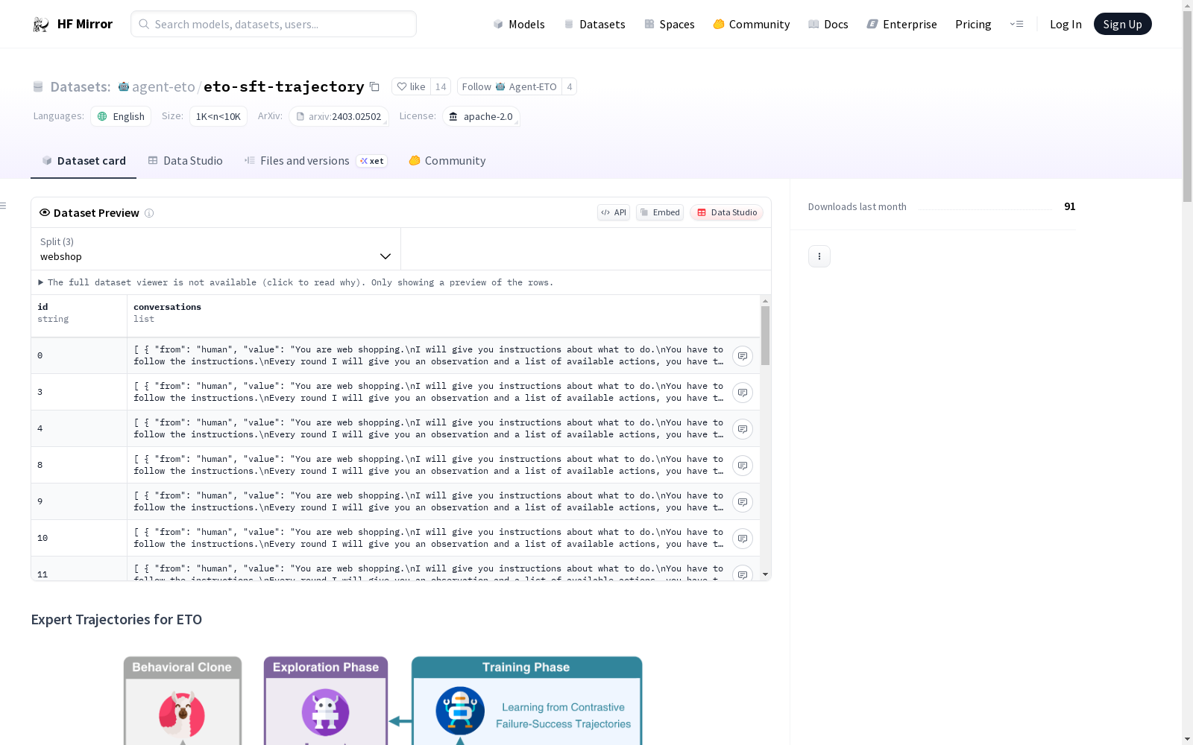Open conversation view for row id 10
This screenshot has width=1193, height=745.
(743, 539)
